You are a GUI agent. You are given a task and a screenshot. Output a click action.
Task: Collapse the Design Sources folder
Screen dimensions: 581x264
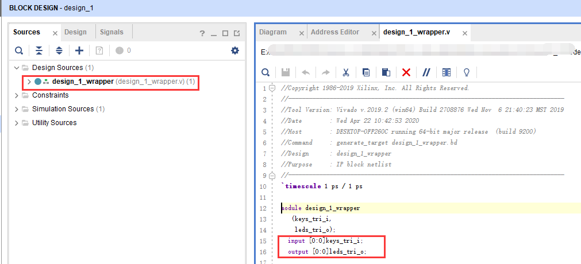(16, 68)
